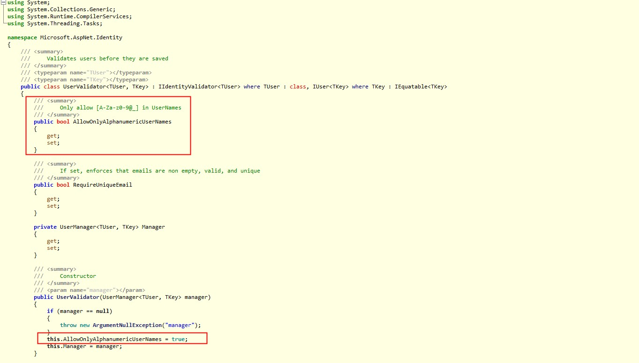Click the 'set;' accessor of AllowOnlyAlphanumericUserNames property
The height and width of the screenshot is (363, 639).
point(53,143)
